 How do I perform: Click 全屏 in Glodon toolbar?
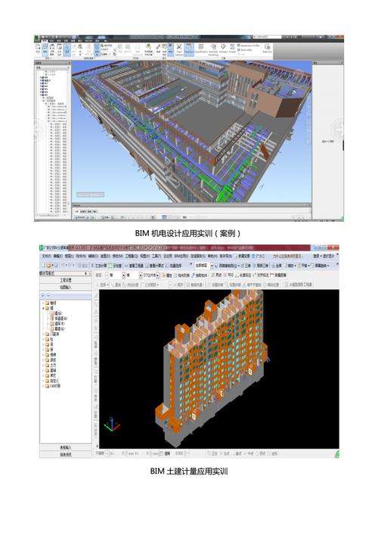(x=277, y=266)
